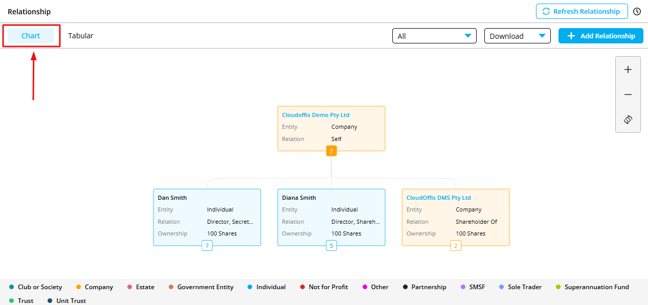Click the rotate chart orientation icon

pos(628,120)
